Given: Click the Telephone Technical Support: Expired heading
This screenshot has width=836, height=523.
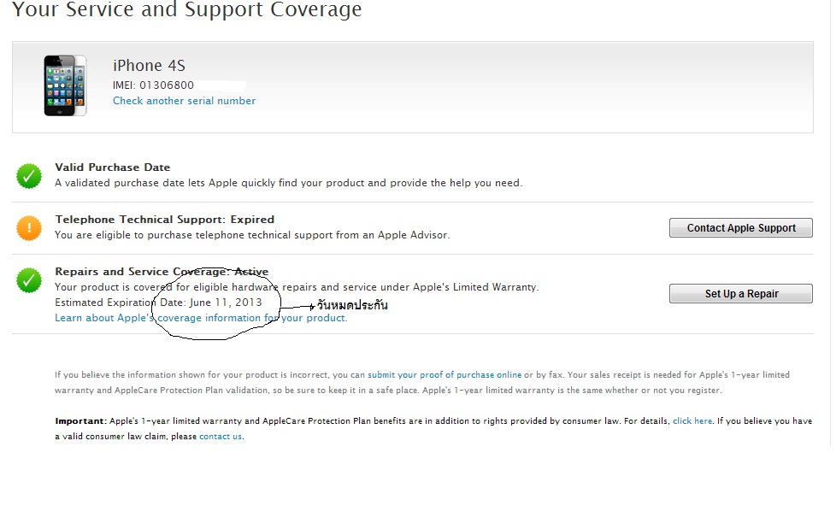Looking at the screenshot, I should coord(165,220).
